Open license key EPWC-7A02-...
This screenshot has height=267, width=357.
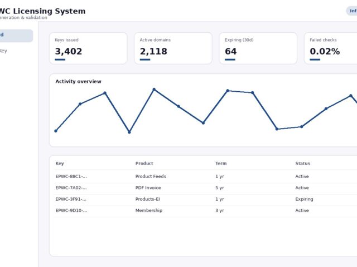[71, 188]
